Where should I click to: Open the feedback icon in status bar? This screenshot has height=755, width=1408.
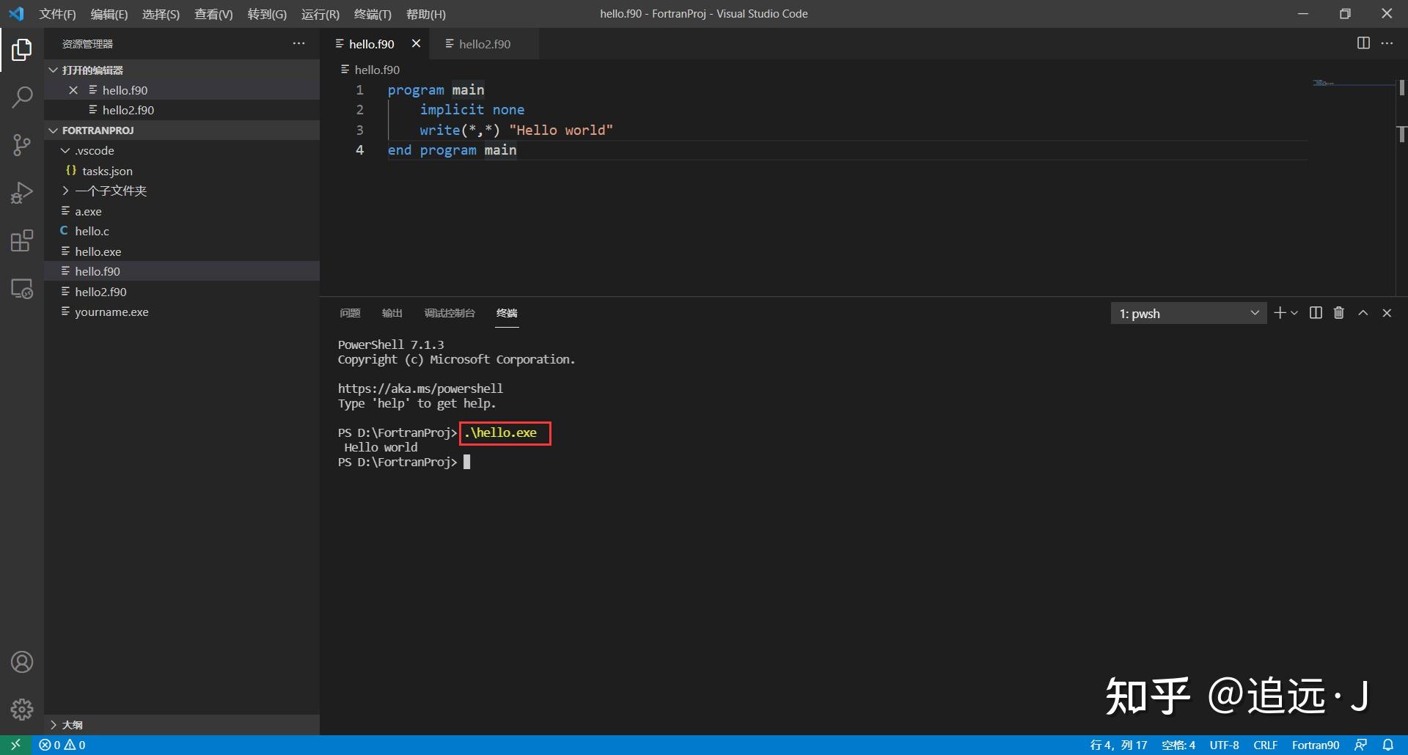point(1360,745)
